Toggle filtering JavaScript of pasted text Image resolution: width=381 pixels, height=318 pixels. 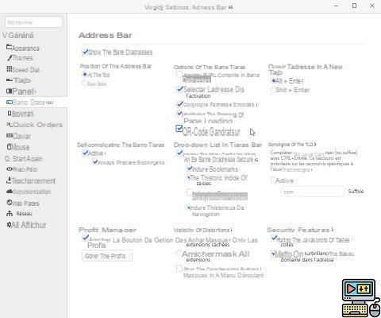[x=274, y=238]
